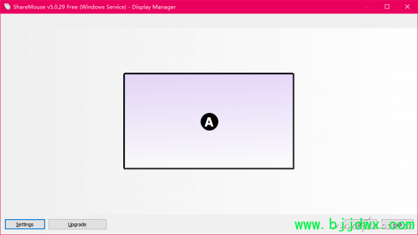The width and height of the screenshot is (418, 235).
Task: Click the white lower portion of monitor A
Action: (209, 156)
